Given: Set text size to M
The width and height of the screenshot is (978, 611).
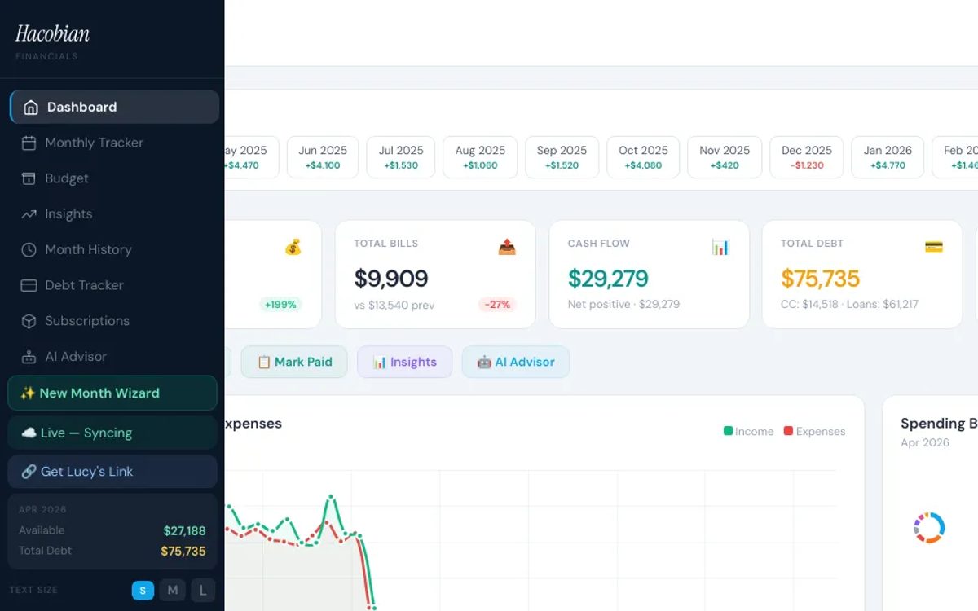Looking at the screenshot, I should 173,590.
